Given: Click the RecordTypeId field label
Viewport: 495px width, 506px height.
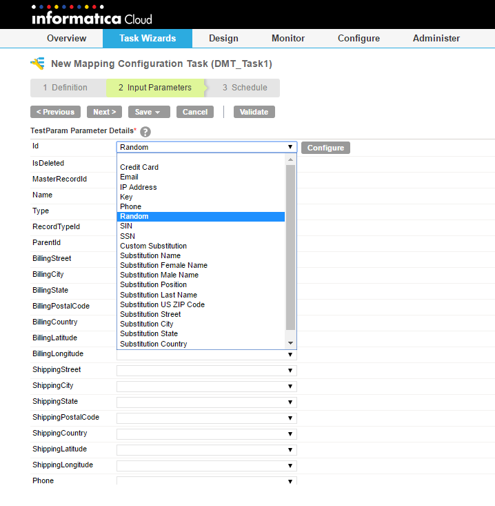Looking at the screenshot, I should [56, 226].
